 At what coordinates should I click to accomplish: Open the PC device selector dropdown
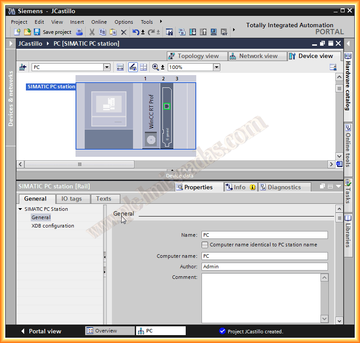tap(107, 67)
